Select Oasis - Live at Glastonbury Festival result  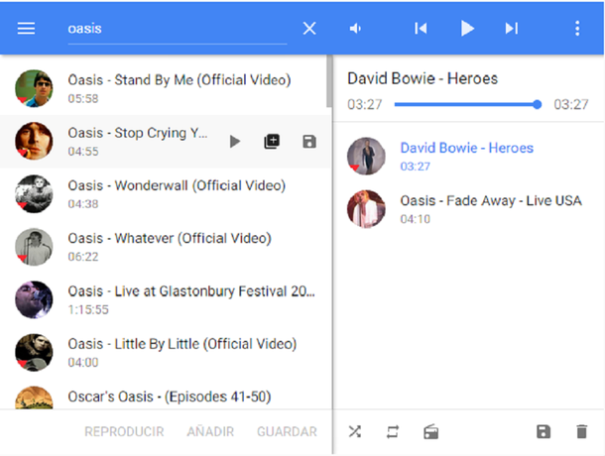point(166,299)
